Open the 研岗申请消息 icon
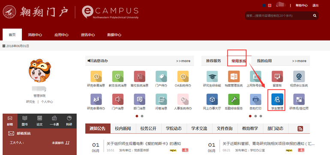The height and width of the screenshot is (155, 330). coord(96,76)
